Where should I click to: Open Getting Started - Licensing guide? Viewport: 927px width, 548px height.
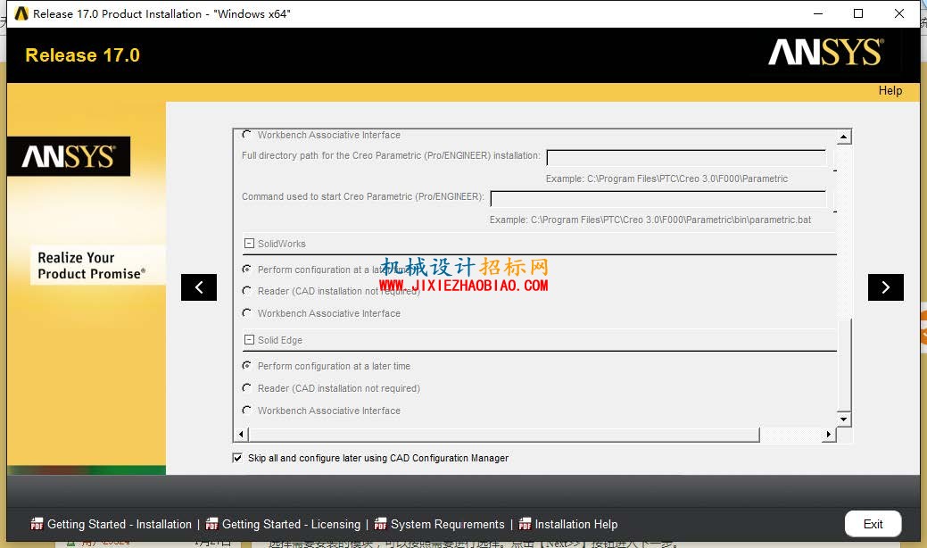tap(291, 525)
